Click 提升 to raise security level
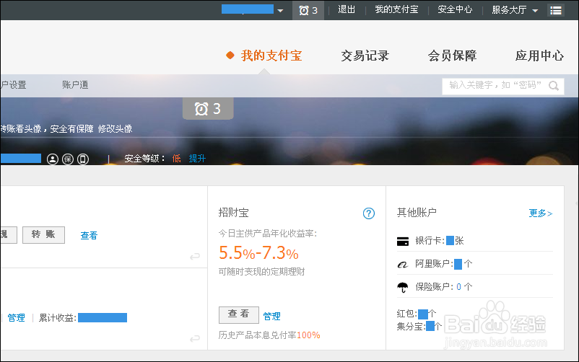The image size is (579, 362). coord(197,159)
